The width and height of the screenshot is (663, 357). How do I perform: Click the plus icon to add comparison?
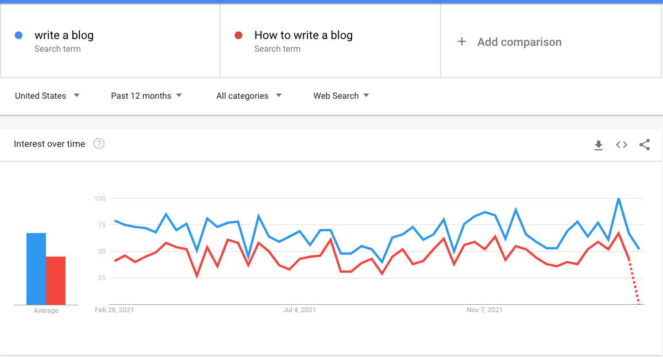461,42
